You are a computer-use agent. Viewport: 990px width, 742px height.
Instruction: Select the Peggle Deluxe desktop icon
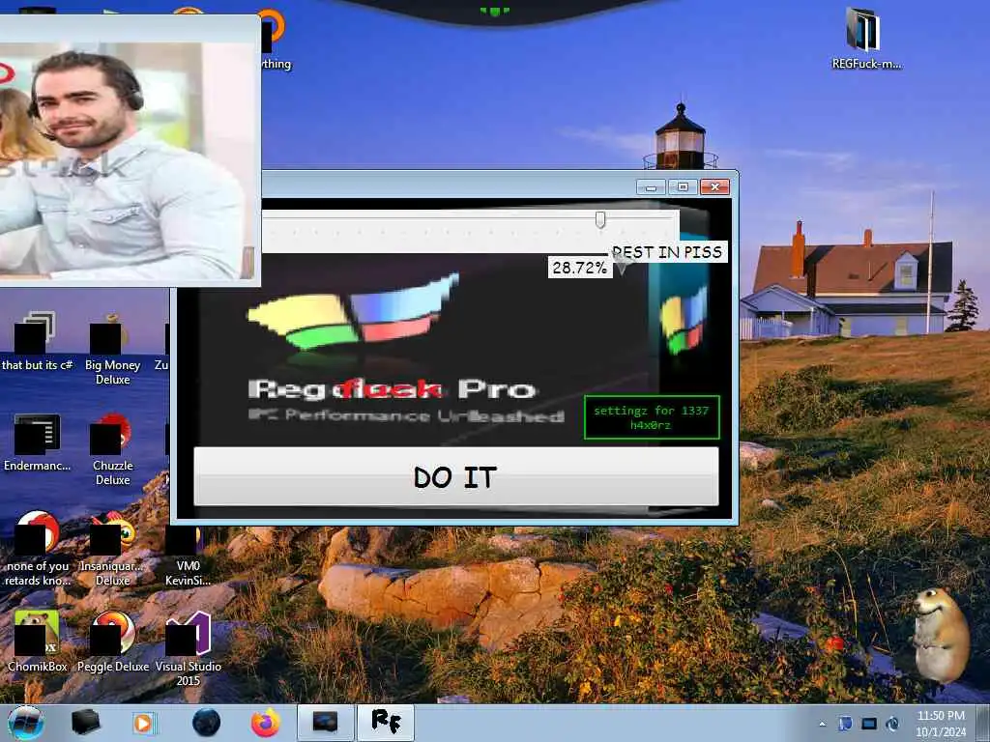112,642
